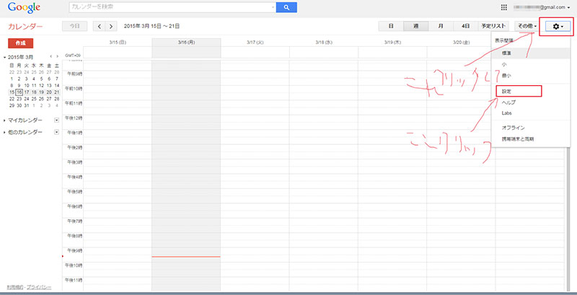Select the 3/20 (金) column header
This screenshot has width=577, height=295.
point(461,43)
